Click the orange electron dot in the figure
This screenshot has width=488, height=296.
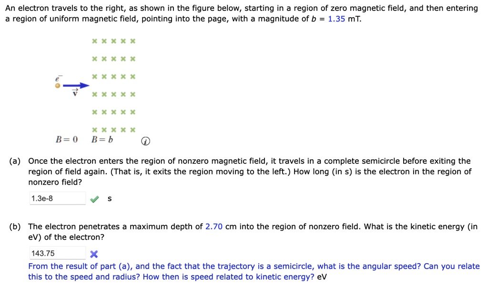click(58, 86)
